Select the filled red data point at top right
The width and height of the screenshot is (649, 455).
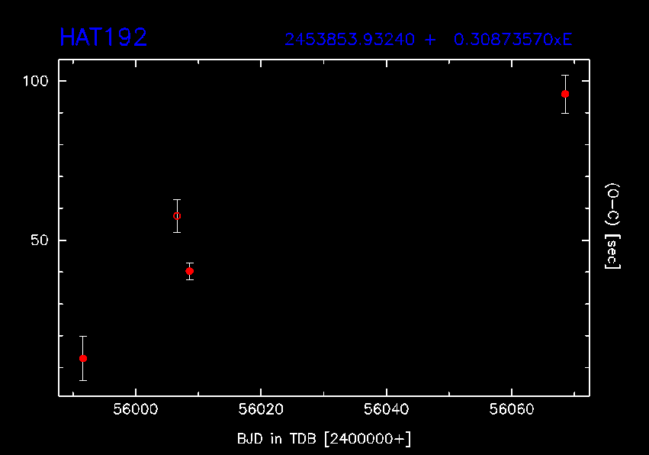(565, 94)
